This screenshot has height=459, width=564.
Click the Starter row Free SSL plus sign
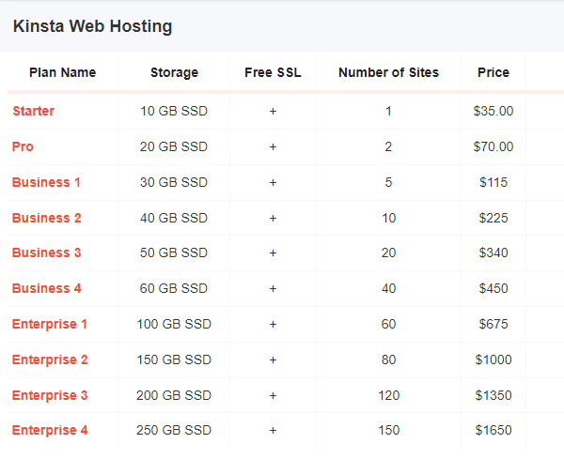[x=273, y=111]
